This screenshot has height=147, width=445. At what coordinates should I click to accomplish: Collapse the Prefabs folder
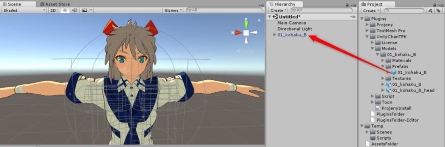(383, 66)
